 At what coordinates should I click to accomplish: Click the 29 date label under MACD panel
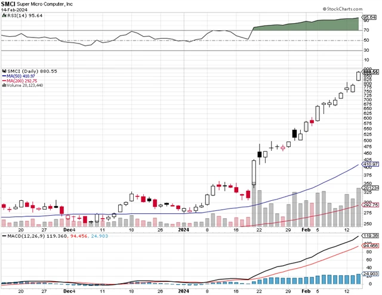coord(288,291)
